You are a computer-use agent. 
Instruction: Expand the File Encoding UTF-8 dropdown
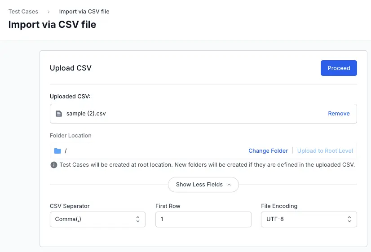pyautogui.click(x=309, y=219)
